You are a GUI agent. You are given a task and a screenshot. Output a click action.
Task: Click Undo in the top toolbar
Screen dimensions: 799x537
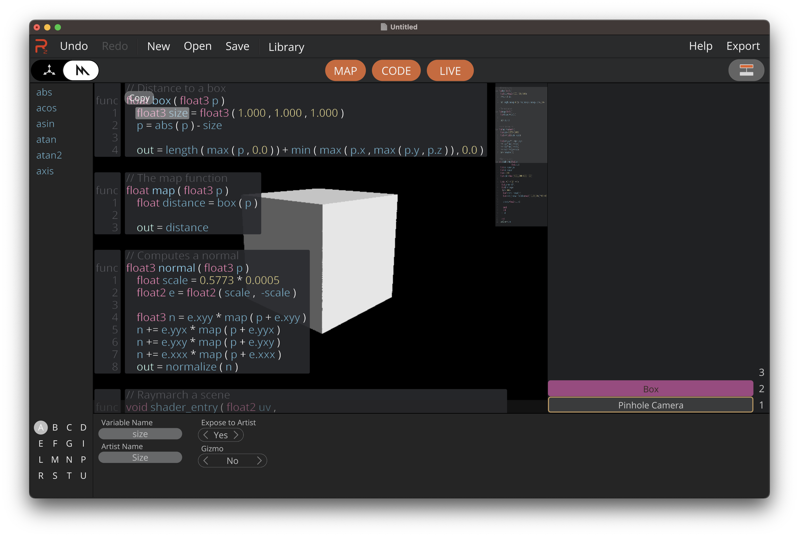(x=74, y=46)
